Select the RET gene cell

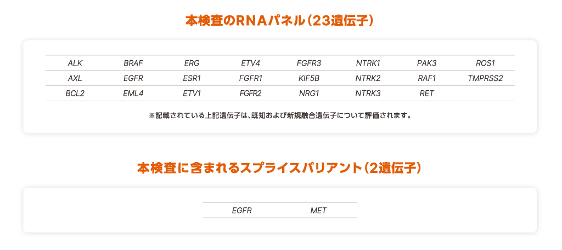pyautogui.click(x=426, y=94)
